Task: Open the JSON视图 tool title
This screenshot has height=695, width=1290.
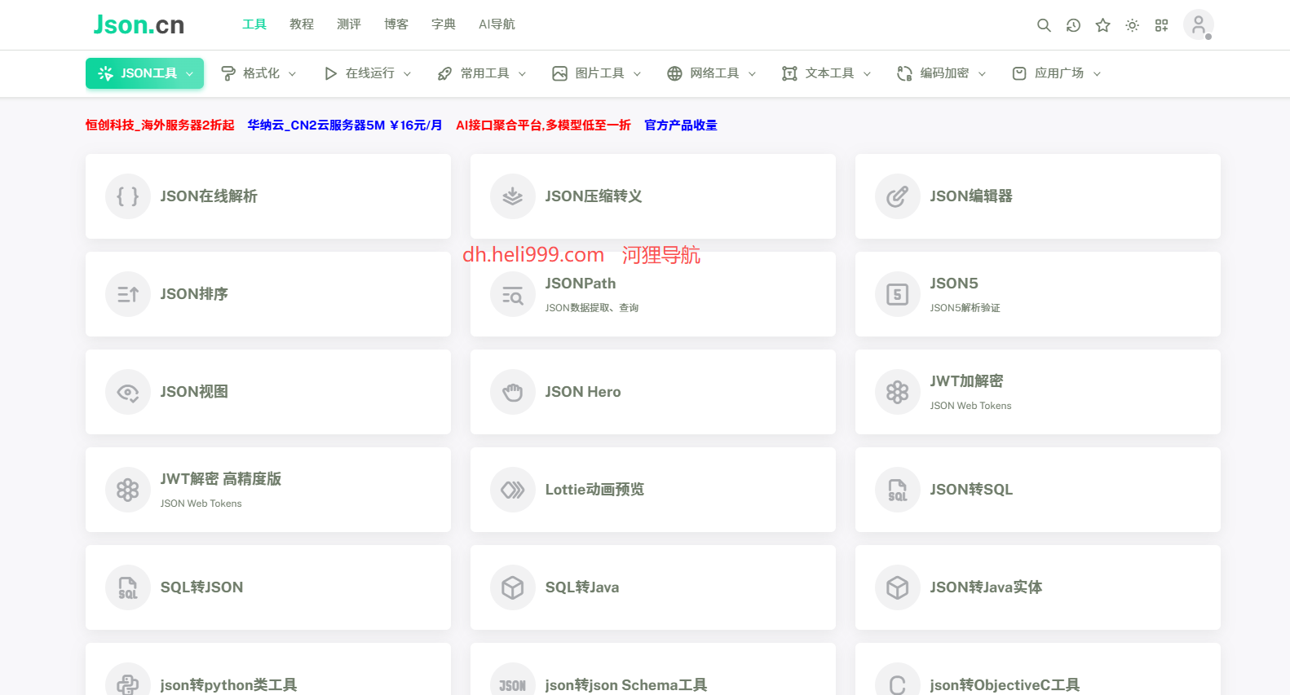Action: click(x=194, y=392)
